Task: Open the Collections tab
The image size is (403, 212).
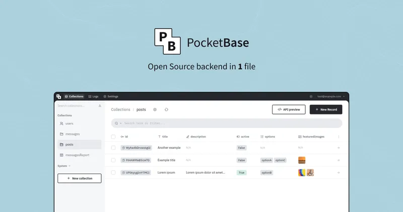Action: (74, 96)
